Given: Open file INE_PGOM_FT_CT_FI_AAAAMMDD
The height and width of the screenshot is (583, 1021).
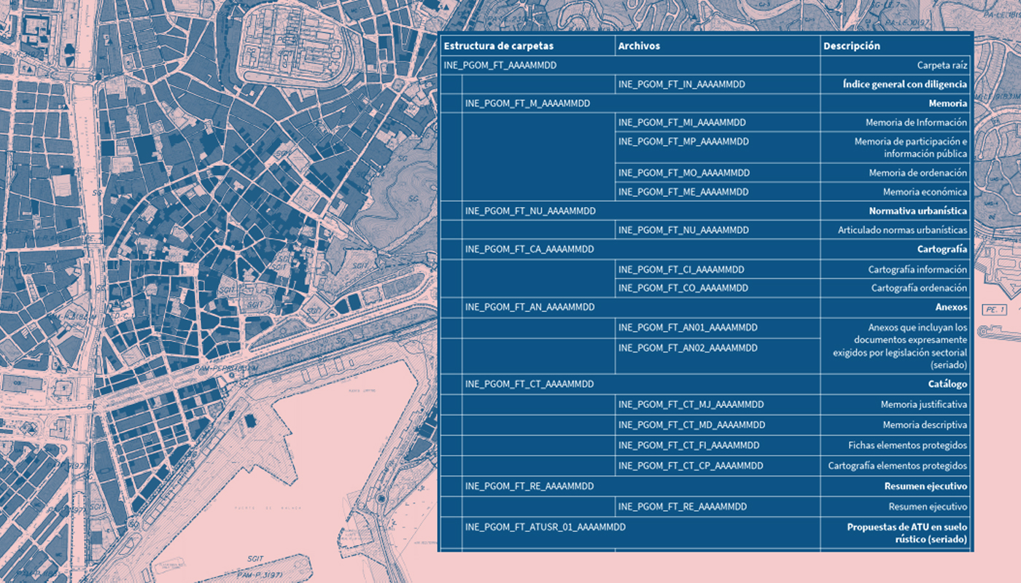Looking at the screenshot, I should pyautogui.click(x=688, y=445).
